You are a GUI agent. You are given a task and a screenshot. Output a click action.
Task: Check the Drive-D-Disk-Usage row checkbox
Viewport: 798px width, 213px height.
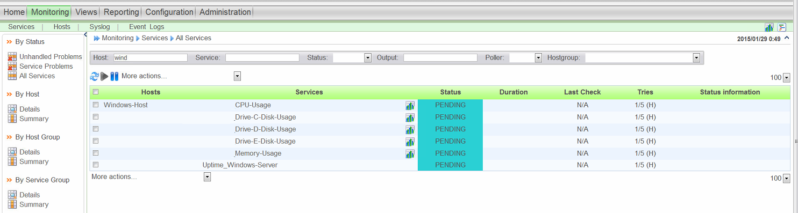coord(96,129)
